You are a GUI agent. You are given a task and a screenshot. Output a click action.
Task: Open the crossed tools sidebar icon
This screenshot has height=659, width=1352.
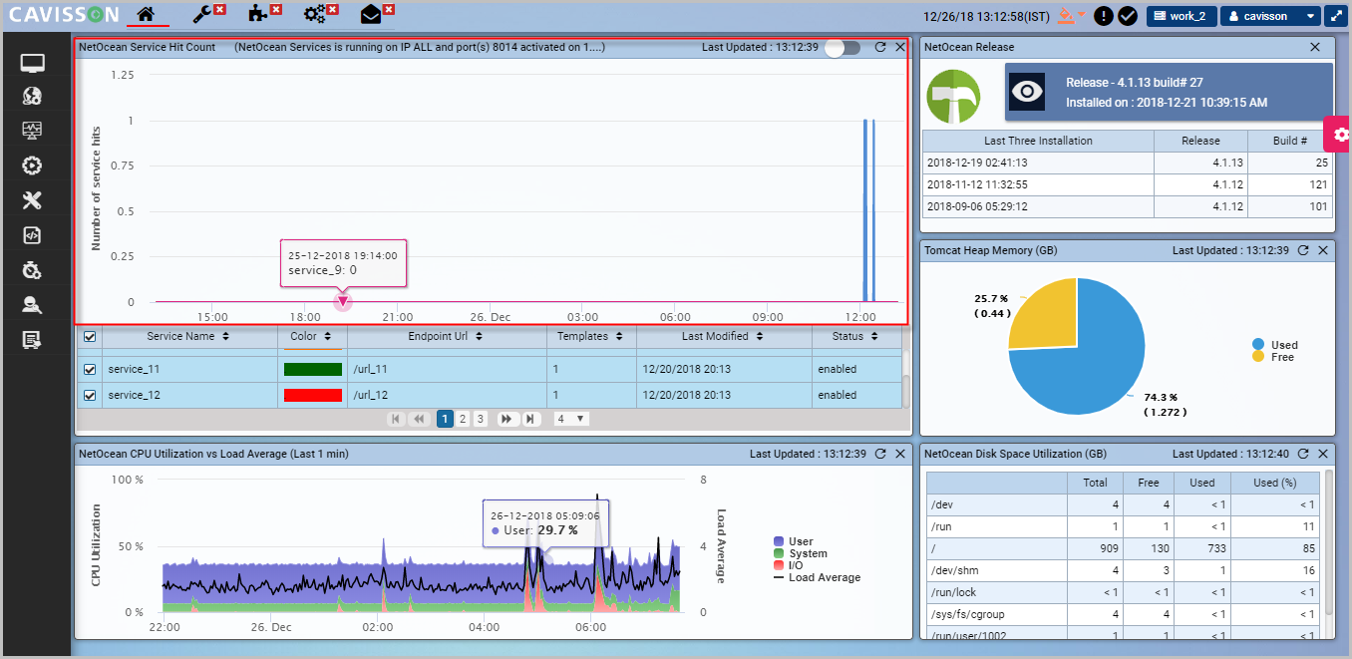(33, 200)
